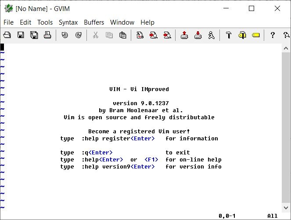This screenshot has height=220, width=291.
Task: Click the Save All files icon
Action: [34, 35]
